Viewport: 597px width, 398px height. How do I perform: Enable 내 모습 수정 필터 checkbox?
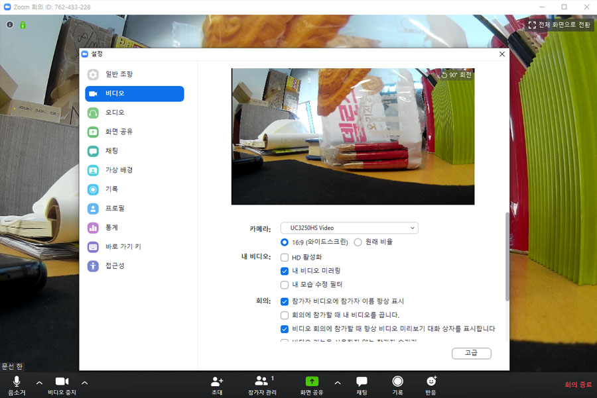285,285
